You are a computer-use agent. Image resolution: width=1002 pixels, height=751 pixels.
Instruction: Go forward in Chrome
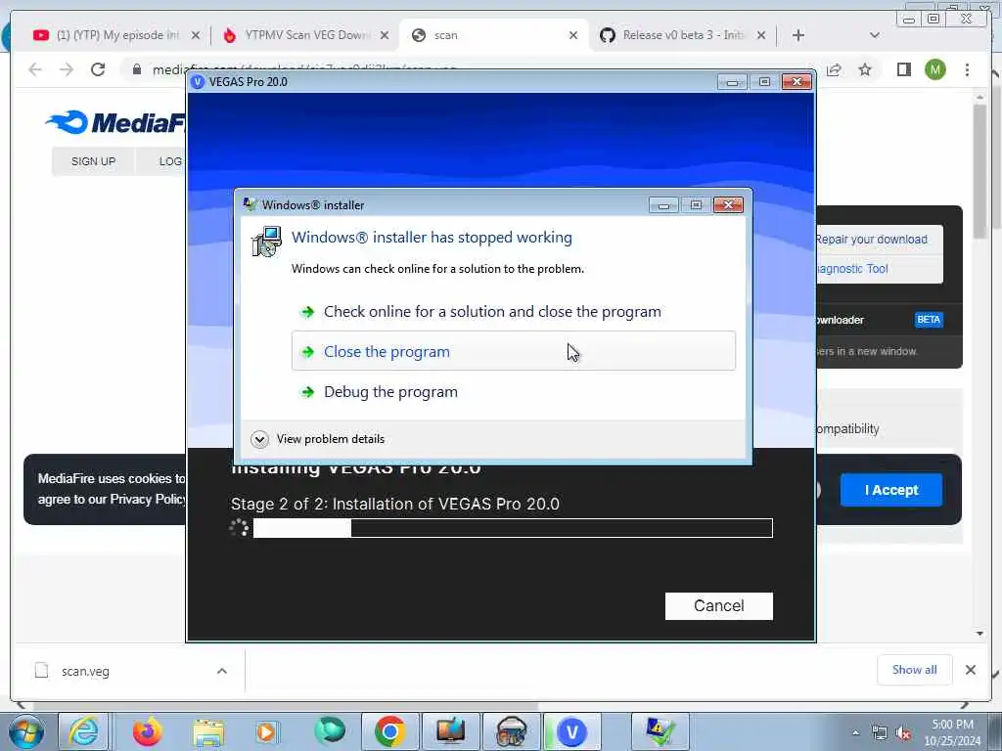click(x=67, y=69)
